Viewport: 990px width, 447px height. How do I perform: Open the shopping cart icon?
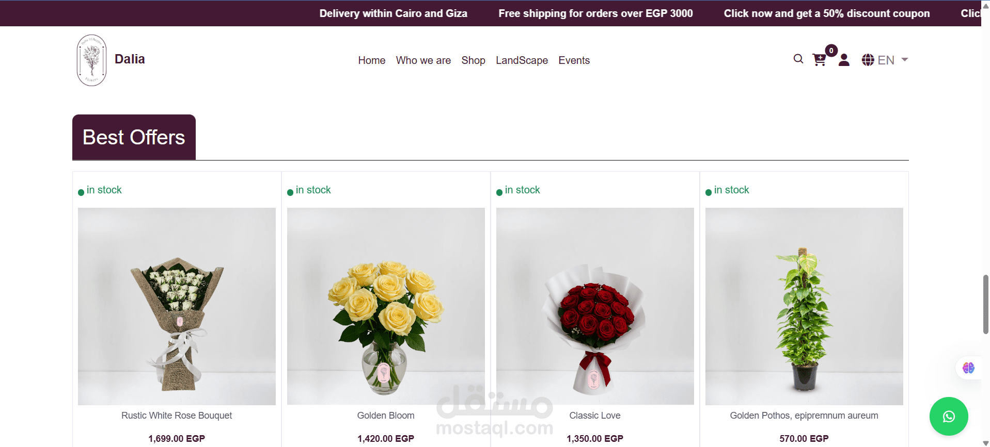click(819, 60)
